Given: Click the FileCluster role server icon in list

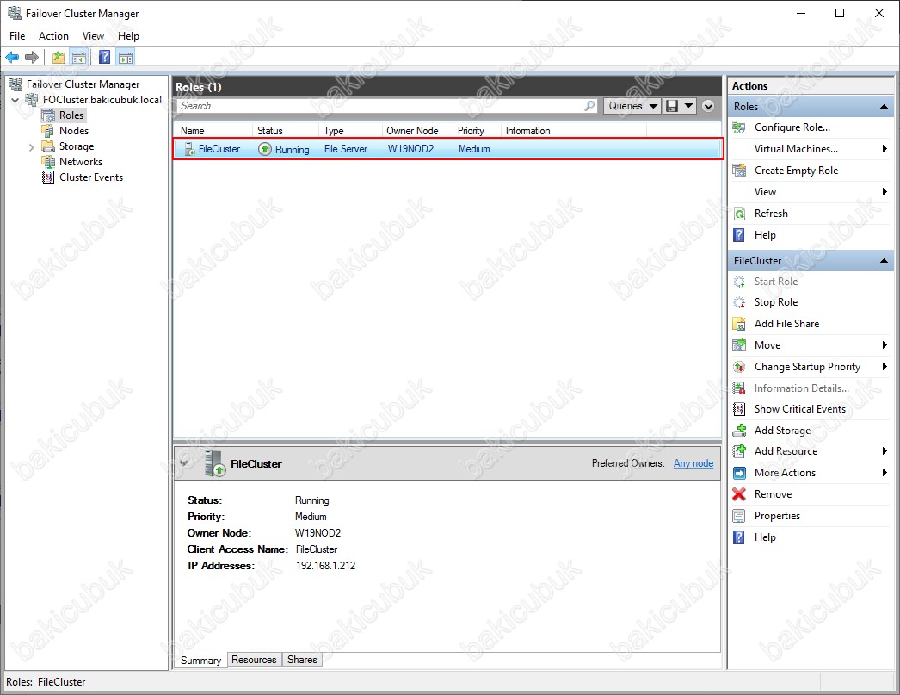Looking at the screenshot, I should [189, 149].
